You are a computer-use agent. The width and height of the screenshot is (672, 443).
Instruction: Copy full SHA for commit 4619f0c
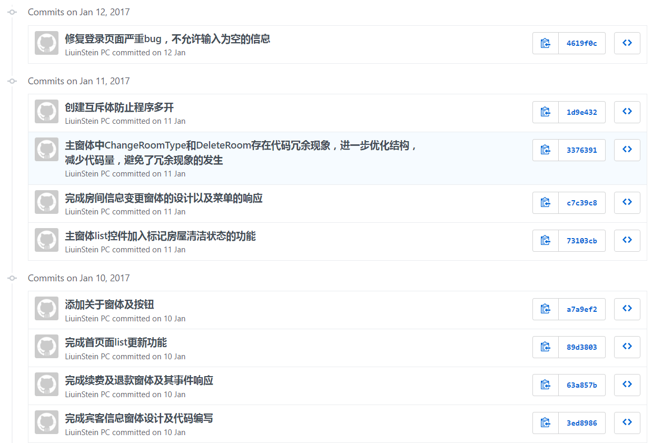point(545,43)
